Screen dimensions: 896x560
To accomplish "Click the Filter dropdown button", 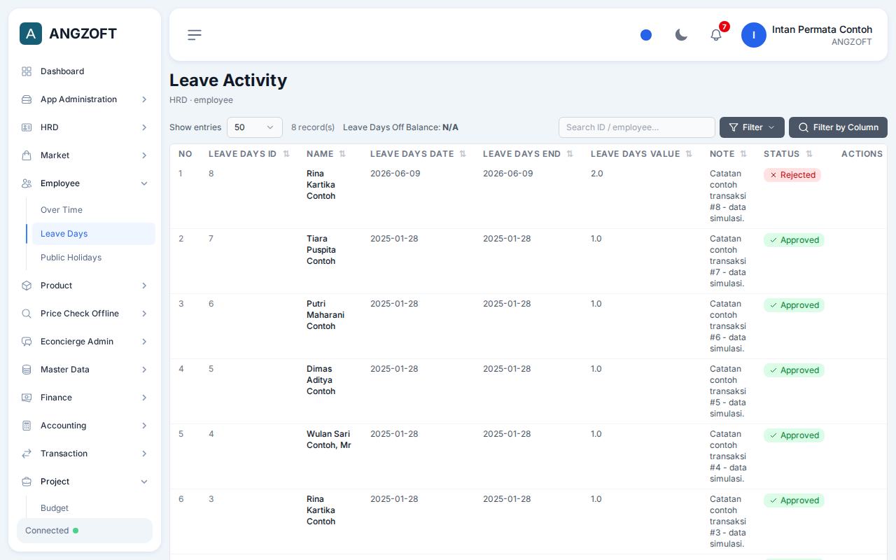I will 752,127.
